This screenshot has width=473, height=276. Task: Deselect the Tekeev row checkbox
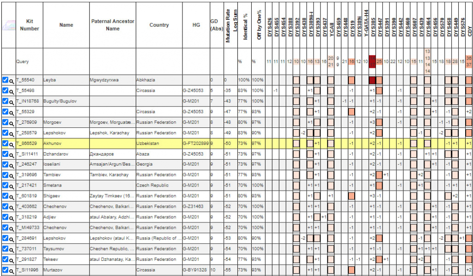(5, 259)
